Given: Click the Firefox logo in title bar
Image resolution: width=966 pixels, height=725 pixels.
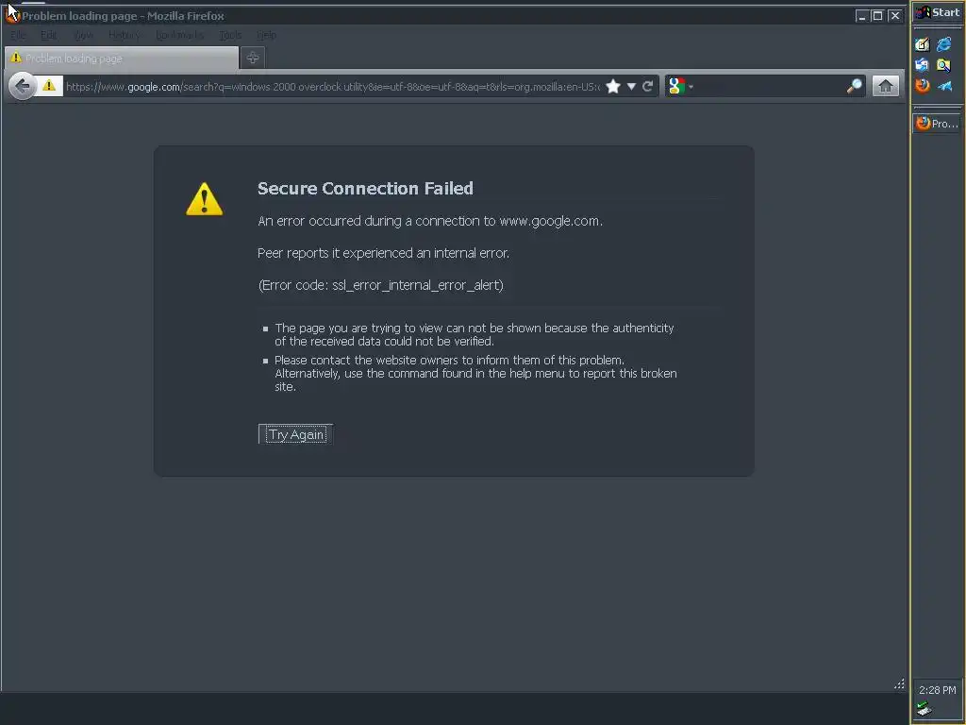Looking at the screenshot, I should click(x=12, y=15).
